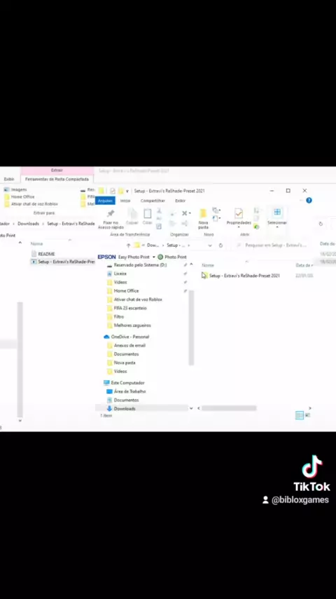336x599 pixels.
Task: Click the EPSON Photo Print button
Action: click(172, 257)
